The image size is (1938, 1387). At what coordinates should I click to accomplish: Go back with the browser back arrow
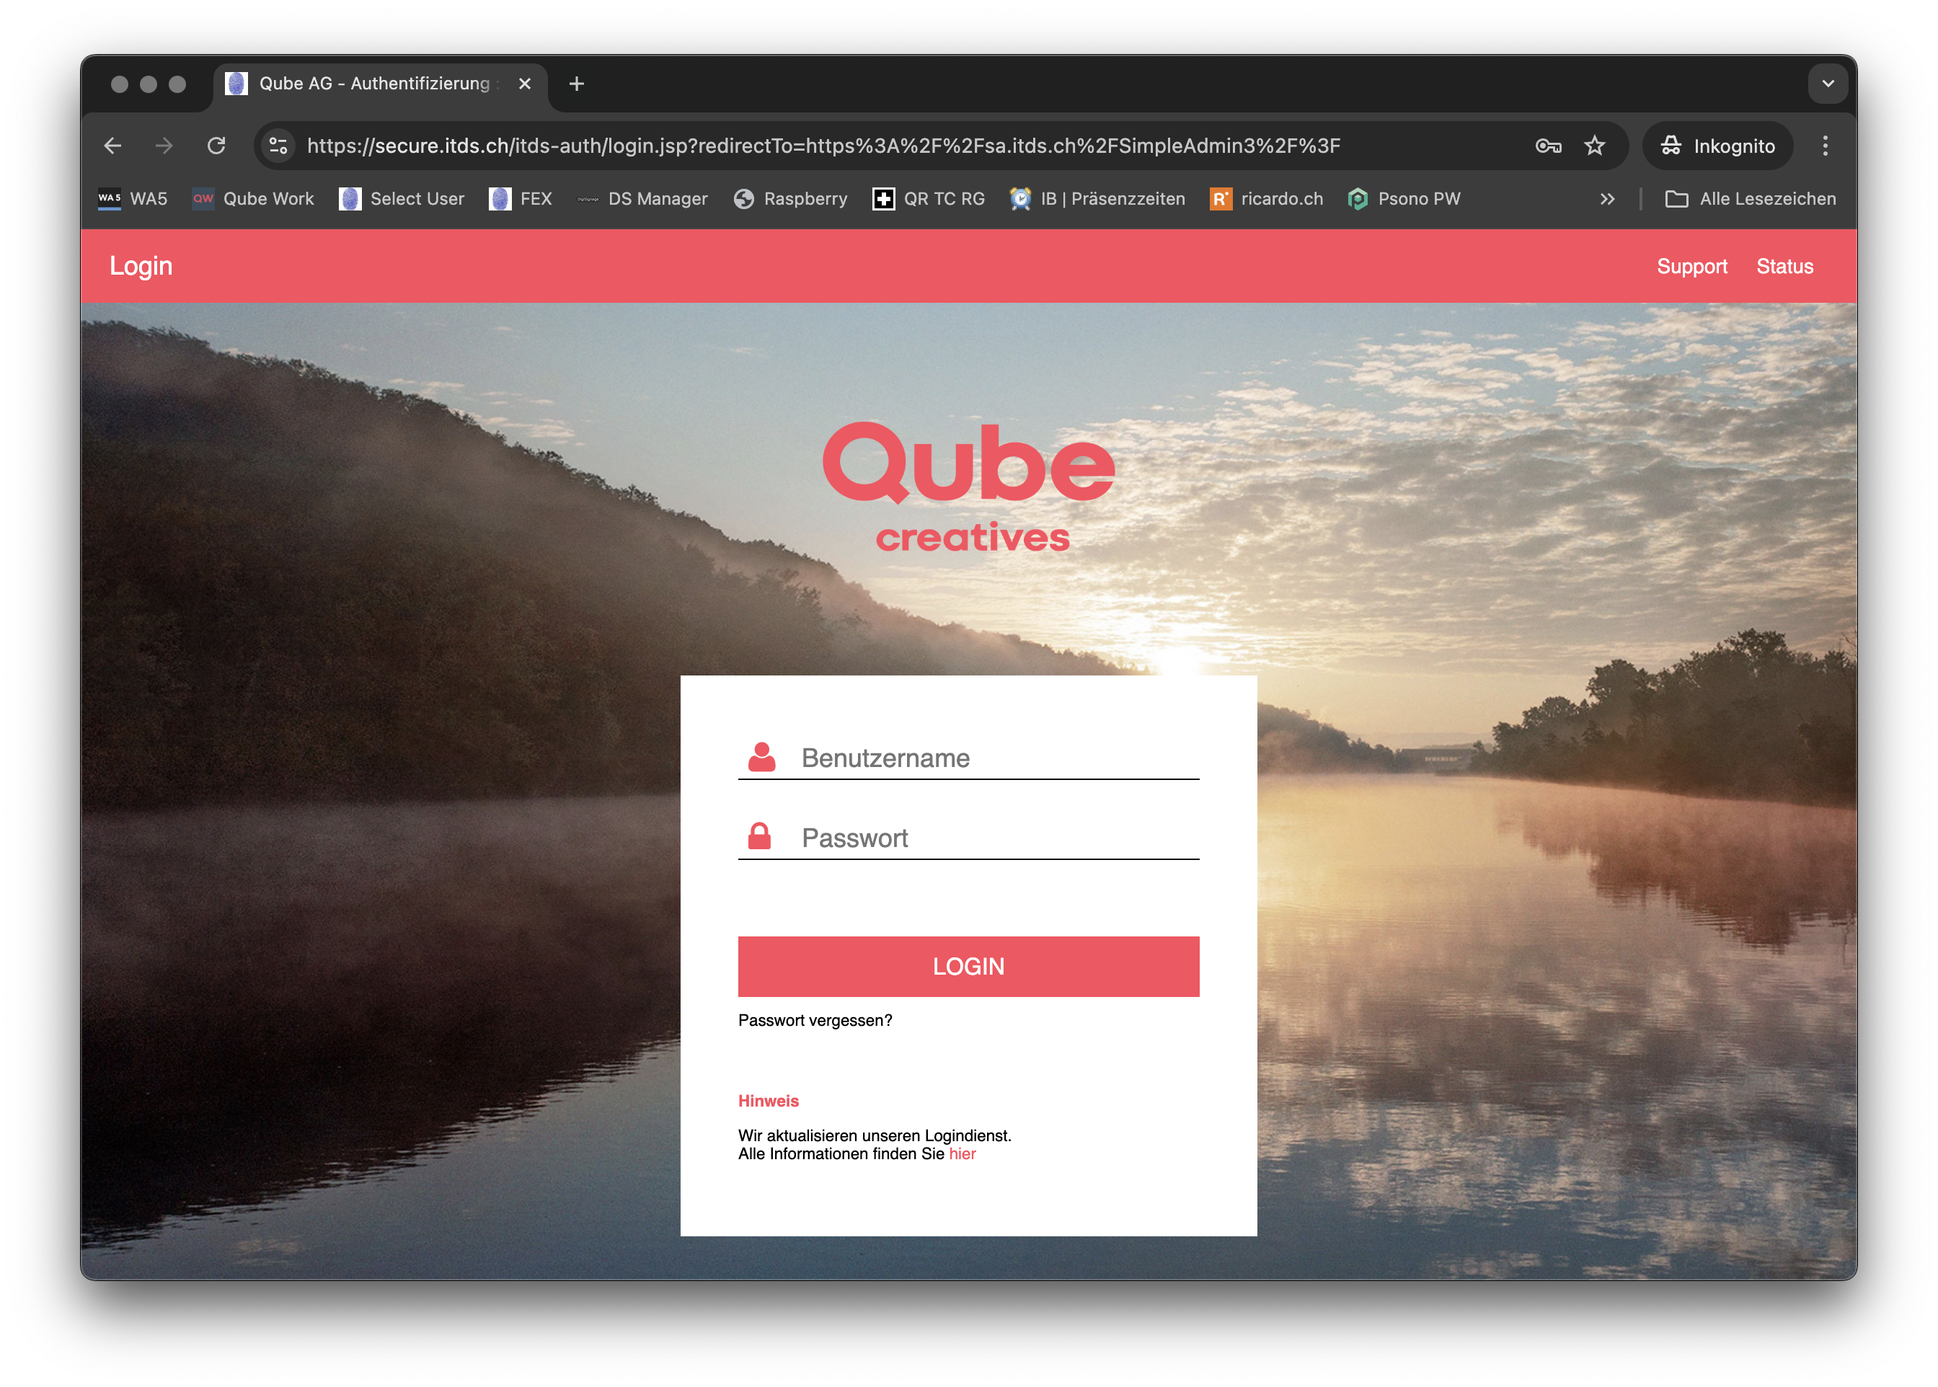tap(112, 146)
